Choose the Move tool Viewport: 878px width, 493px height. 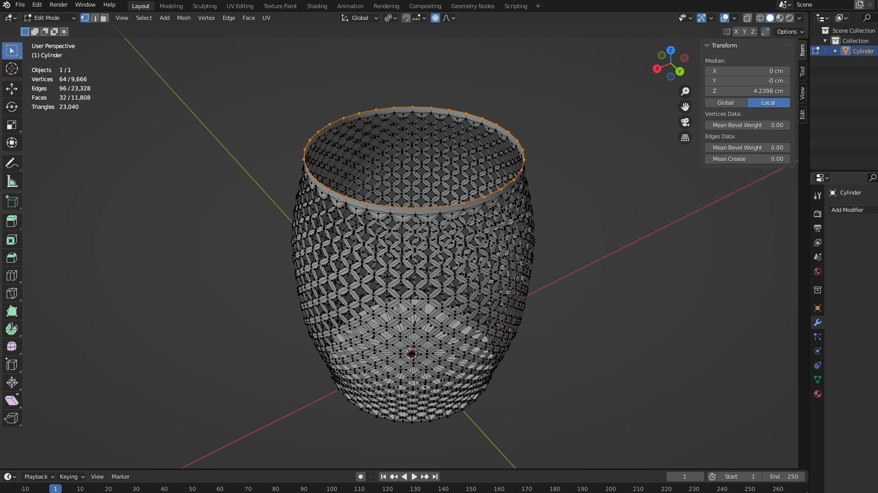[x=12, y=89]
